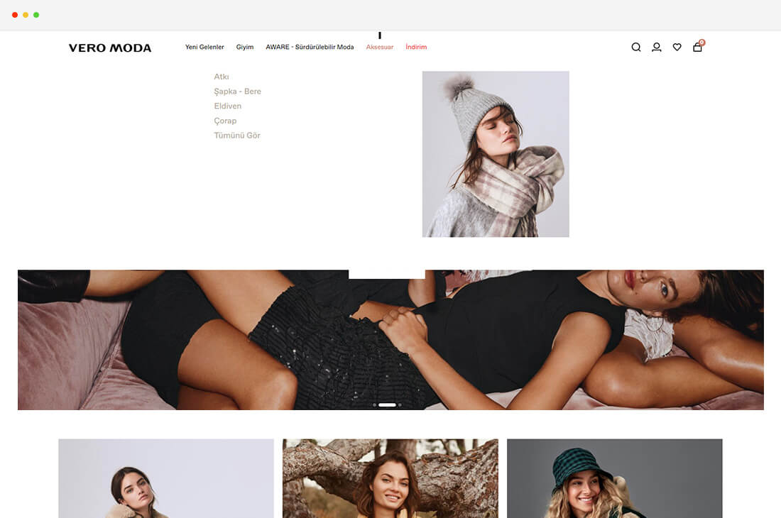The height and width of the screenshot is (518, 781).
Task: Select the Çorap category link
Action: [225, 121]
